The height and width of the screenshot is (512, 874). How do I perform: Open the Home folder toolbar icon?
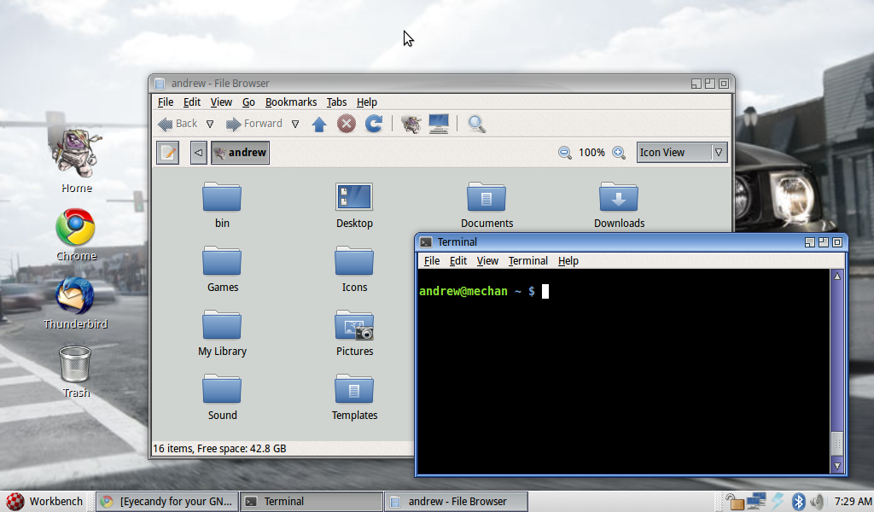pos(411,124)
